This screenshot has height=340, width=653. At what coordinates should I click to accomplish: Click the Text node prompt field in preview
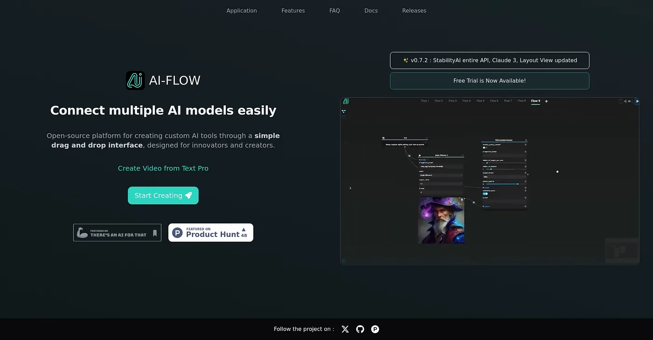click(405, 145)
